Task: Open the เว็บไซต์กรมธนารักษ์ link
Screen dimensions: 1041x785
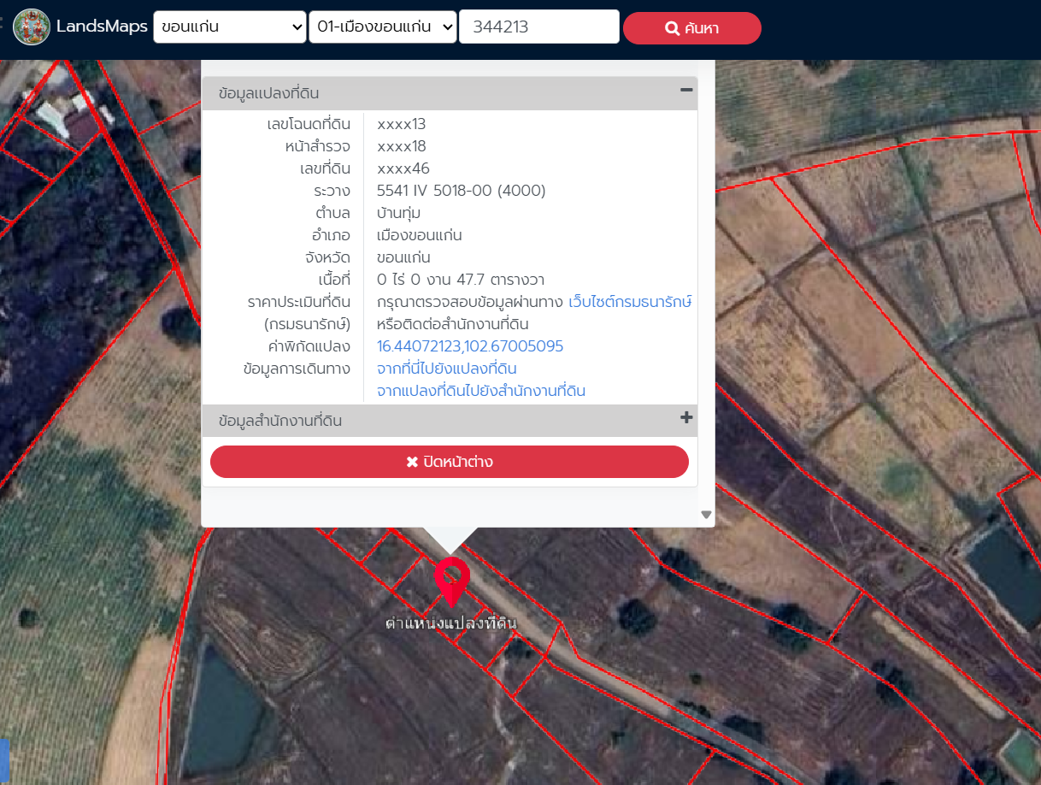Action: click(629, 302)
